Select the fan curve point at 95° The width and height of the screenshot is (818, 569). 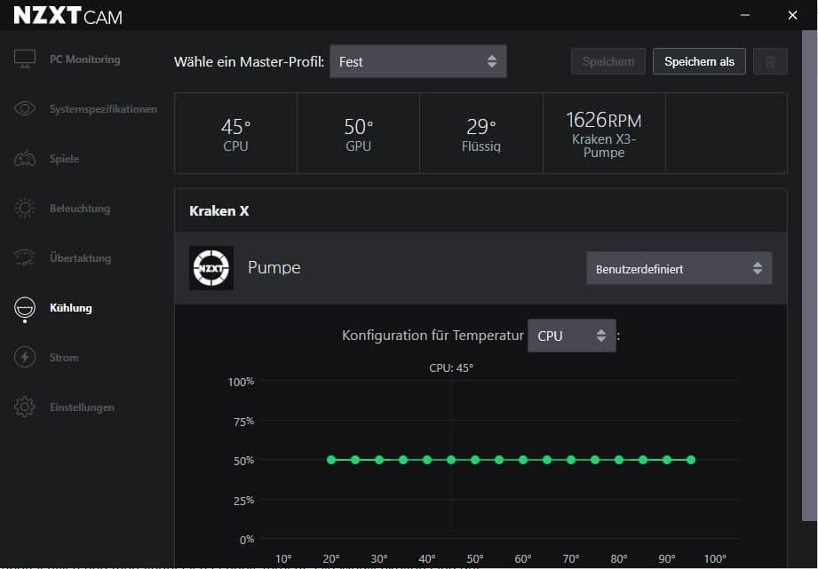[x=691, y=460]
